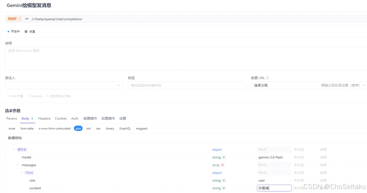The image size is (367, 193).
Task: Click the content field name
Action: [x=35, y=188]
